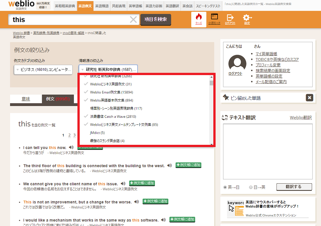Close the pinned words panel
The width and height of the screenshot is (321, 226).
point(310,98)
